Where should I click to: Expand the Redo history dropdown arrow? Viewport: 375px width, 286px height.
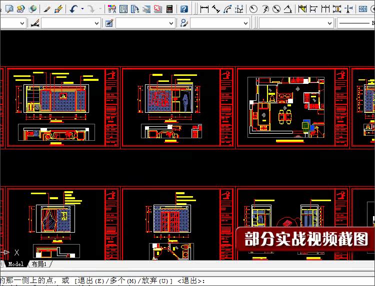(x=100, y=9)
